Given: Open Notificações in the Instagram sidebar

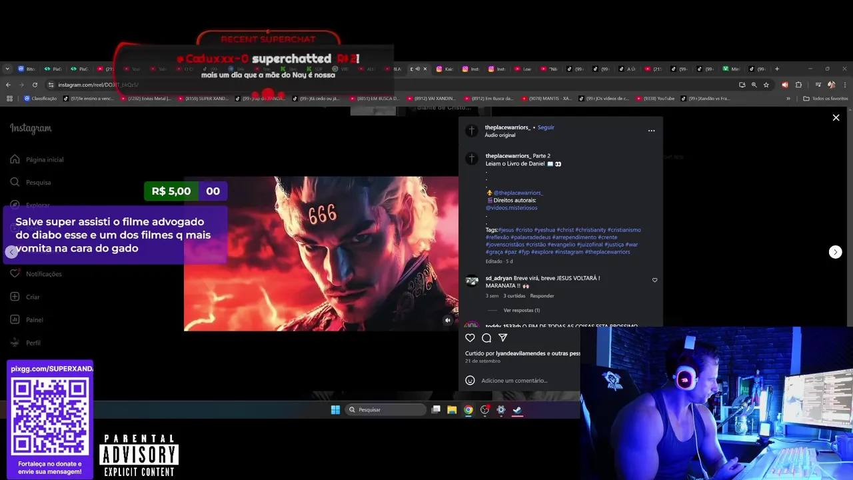Looking at the screenshot, I should pos(36,273).
